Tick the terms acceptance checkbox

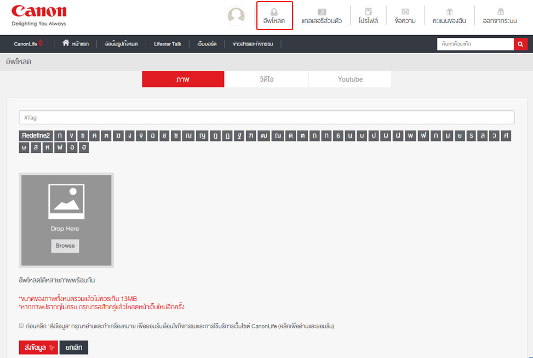(21, 326)
